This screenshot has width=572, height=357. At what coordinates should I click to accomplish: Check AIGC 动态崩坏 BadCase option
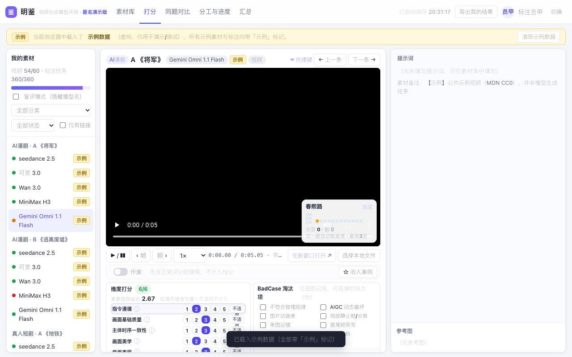(x=323, y=307)
